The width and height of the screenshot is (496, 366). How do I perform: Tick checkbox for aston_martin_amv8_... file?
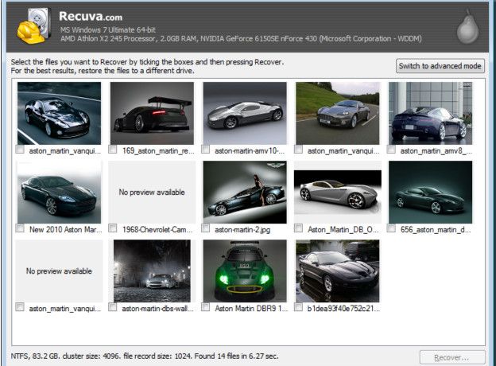tap(391, 149)
